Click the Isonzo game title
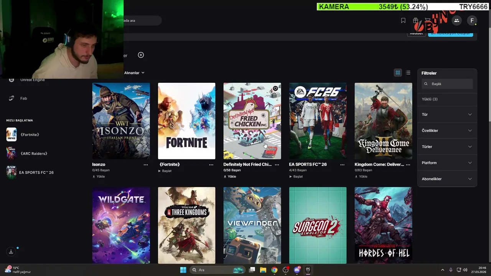491x276 pixels. tap(99, 164)
